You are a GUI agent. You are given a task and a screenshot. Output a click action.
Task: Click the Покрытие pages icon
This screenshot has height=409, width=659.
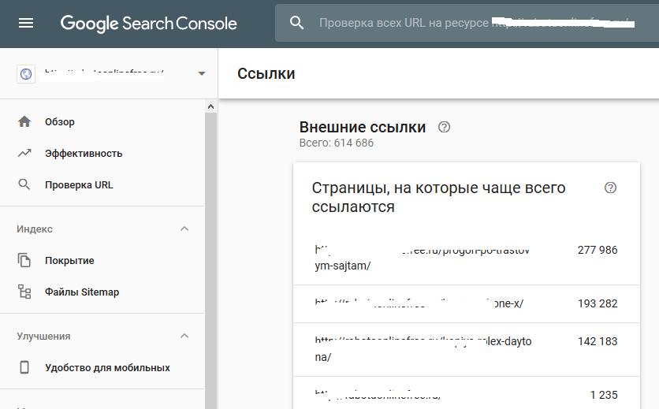tap(24, 261)
